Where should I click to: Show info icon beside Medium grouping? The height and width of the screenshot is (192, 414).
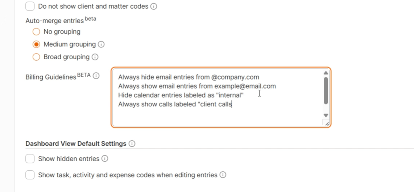point(102,44)
